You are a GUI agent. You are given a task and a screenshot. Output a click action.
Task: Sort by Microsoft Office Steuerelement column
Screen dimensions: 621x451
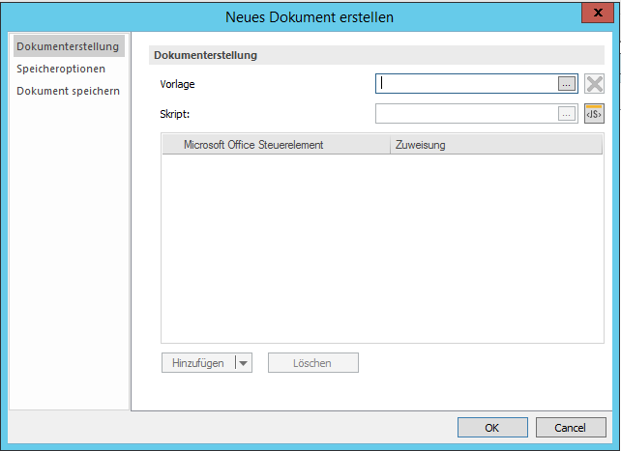(x=277, y=145)
